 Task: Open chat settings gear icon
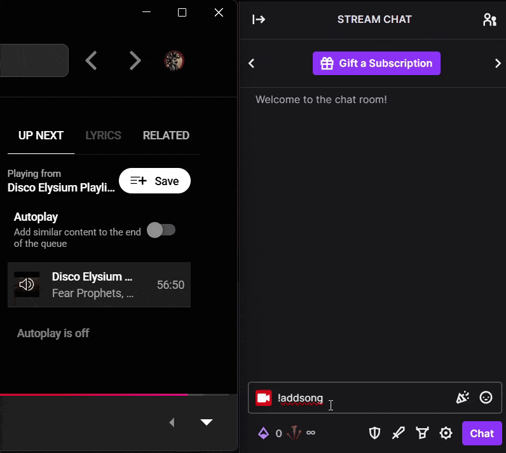pyautogui.click(x=446, y=433)
